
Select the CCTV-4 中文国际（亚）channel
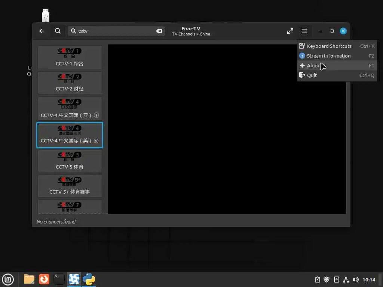pyautogui.click(x=70, y=108)
